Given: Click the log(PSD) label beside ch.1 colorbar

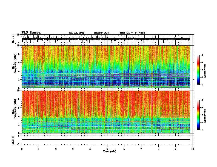Looking at the screenshot, I should pyautogui.click(x=205, y=71).
